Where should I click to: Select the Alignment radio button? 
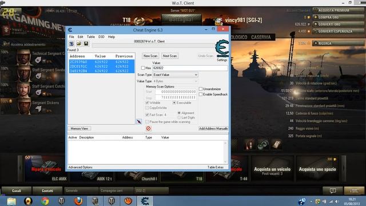coord(179,113)
